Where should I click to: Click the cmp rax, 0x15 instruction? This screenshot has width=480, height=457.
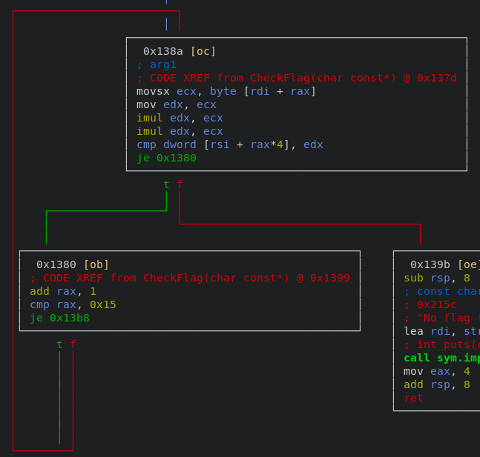pos(73,304)
